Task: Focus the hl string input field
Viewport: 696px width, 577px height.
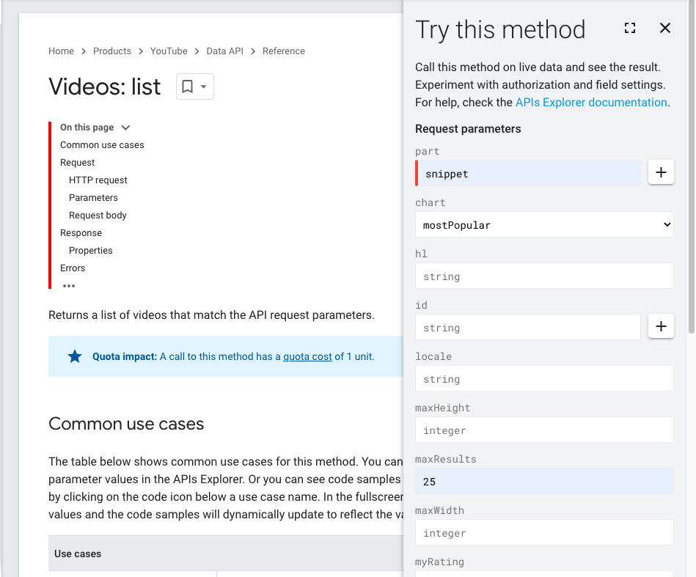Action: point(544,276)
